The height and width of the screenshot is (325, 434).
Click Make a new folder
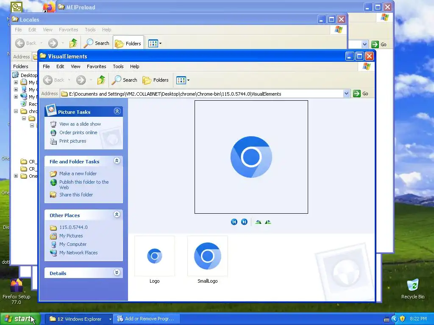click(x=78, y=174)
